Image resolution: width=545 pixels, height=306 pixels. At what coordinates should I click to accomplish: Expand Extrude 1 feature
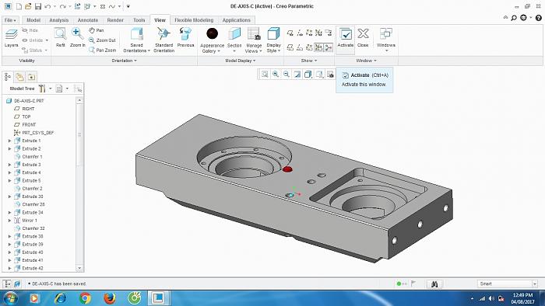click(9, 141)
